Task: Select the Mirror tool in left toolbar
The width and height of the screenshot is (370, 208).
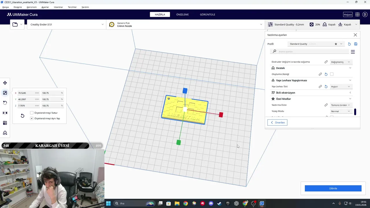Action: coord(5,113)
